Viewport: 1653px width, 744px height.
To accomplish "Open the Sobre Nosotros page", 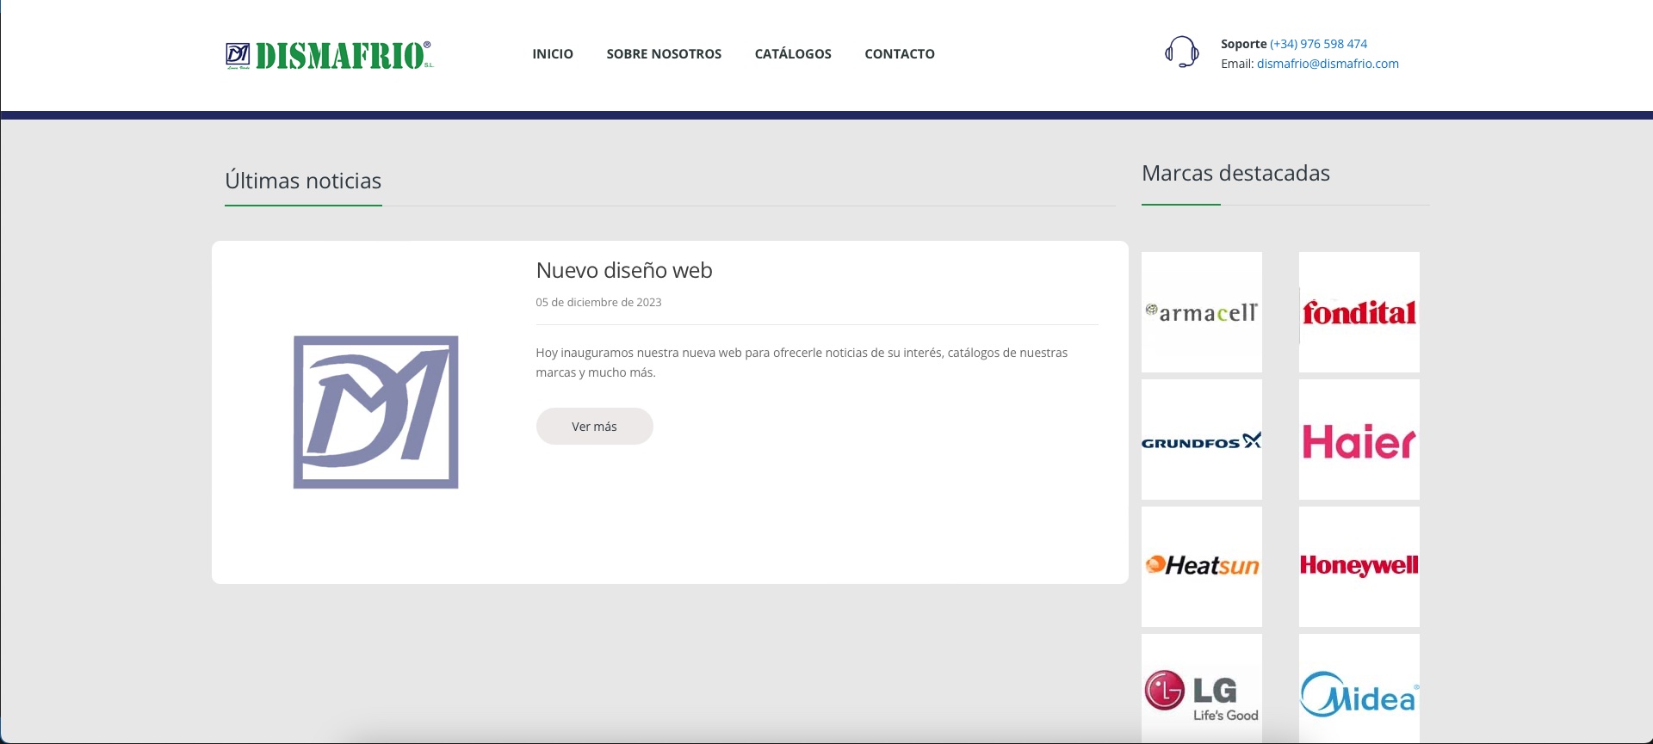I will point(664,54).
